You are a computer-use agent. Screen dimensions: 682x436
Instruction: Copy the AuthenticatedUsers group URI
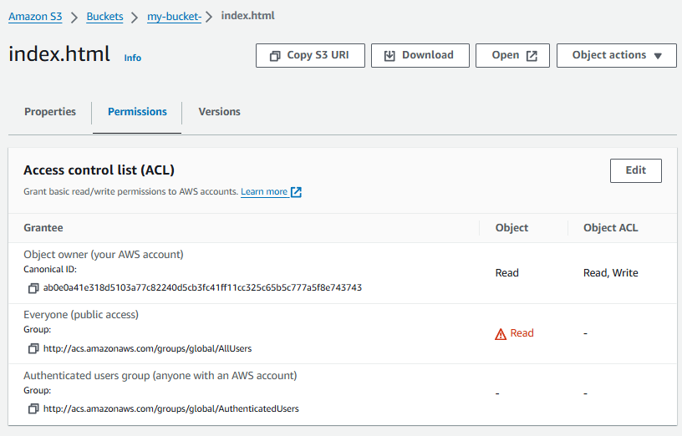click(33, 409)
